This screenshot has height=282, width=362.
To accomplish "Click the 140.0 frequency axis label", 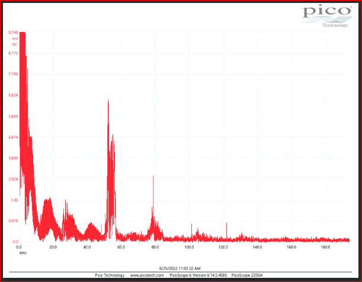I will tap(257, 247).
